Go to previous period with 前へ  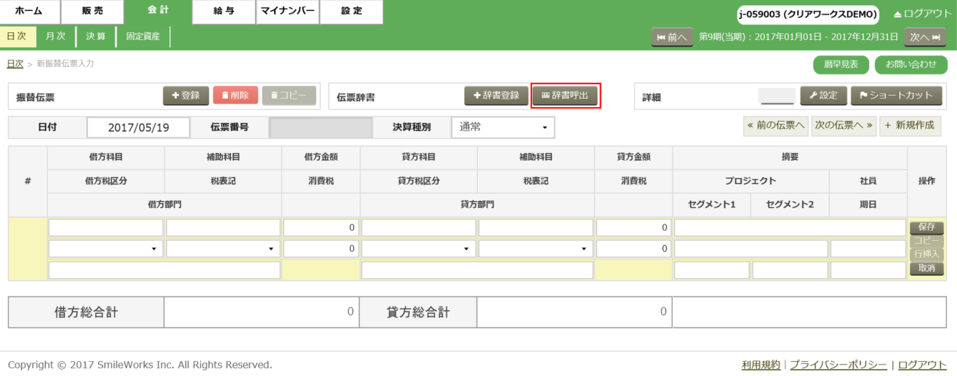[672, 37]
